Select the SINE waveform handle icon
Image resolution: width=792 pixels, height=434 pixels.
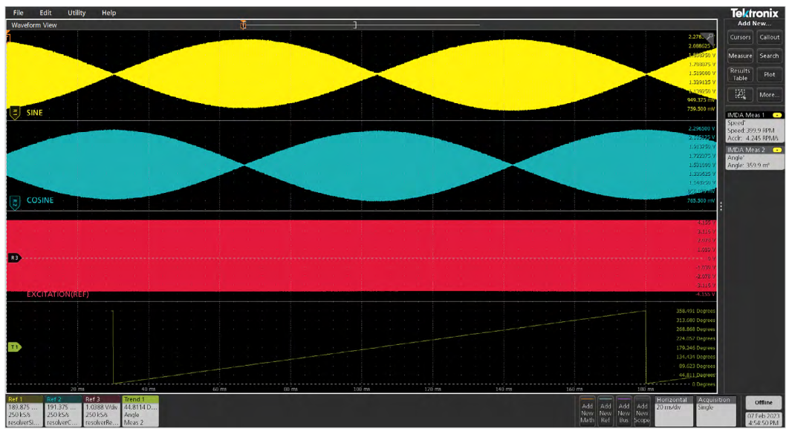pyautogui.click(x=13, y=113)
